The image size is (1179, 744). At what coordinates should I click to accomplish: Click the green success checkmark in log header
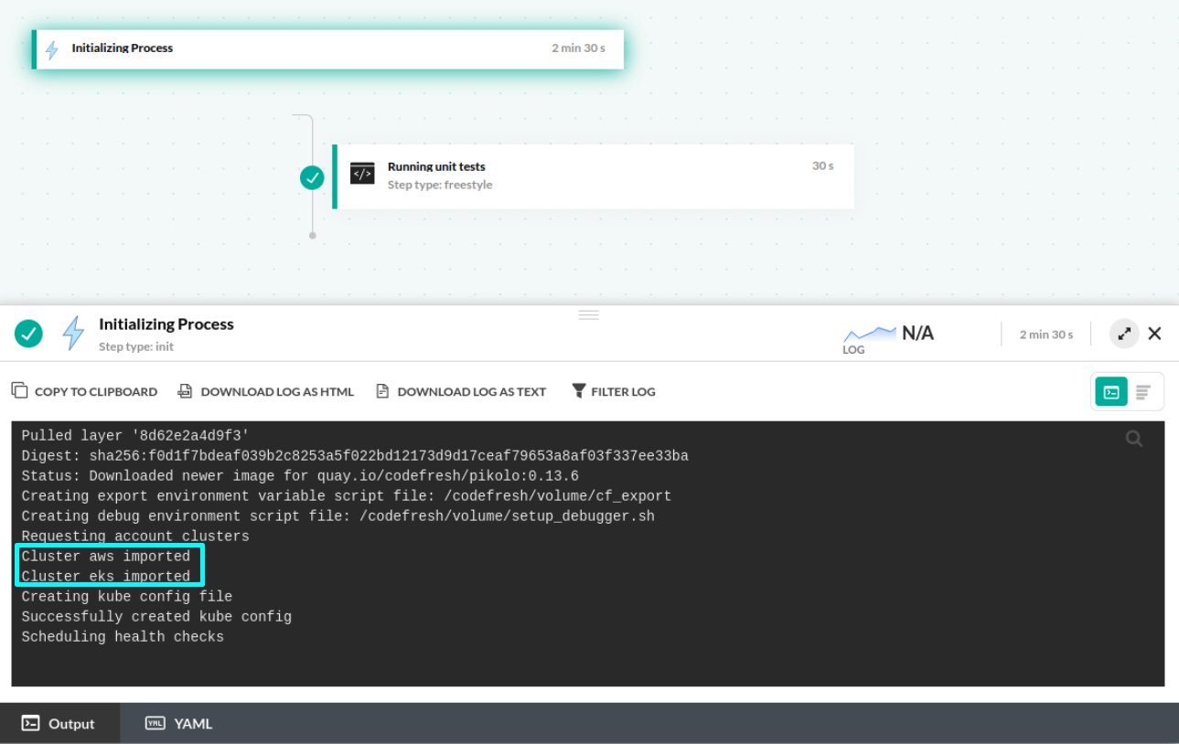29,334
